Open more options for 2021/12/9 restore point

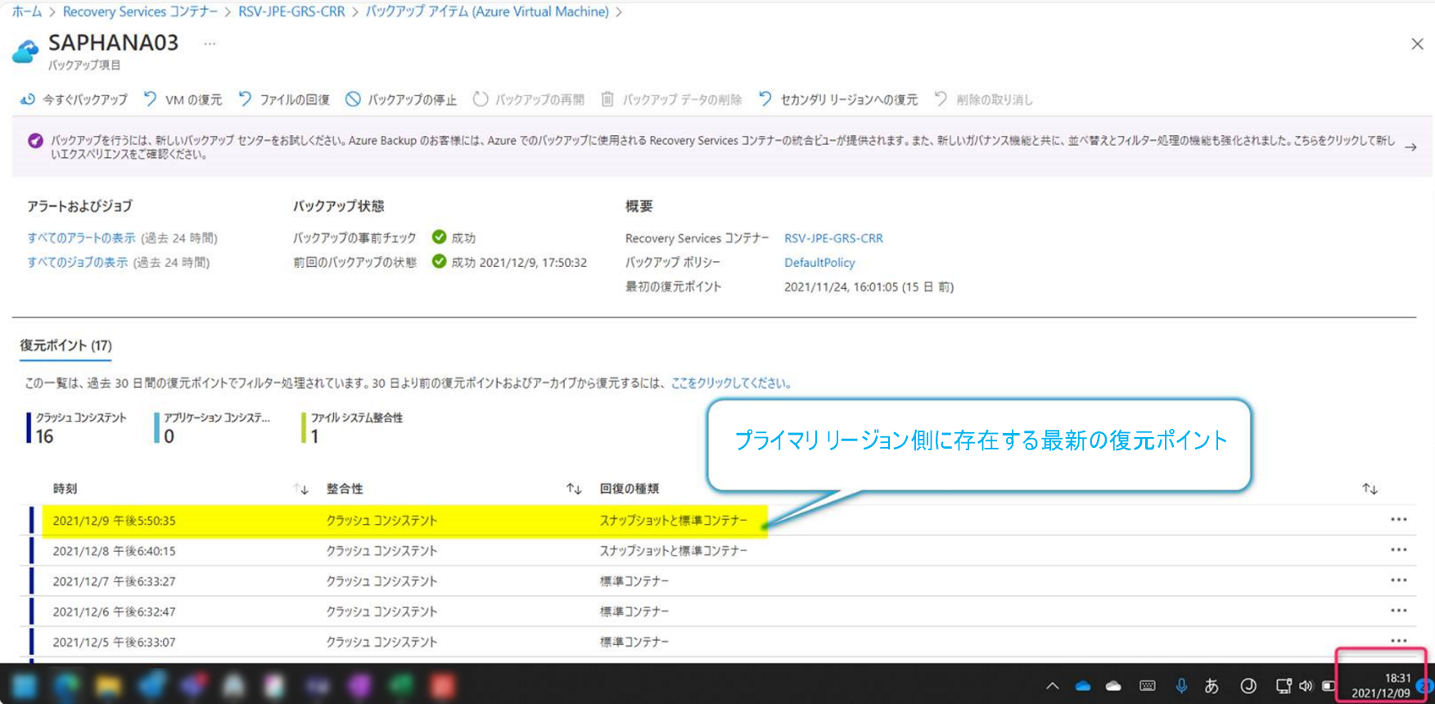pyautogui.click(x=1398, y=520)
